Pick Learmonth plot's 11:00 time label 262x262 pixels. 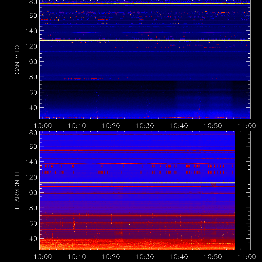coord(247,257)
